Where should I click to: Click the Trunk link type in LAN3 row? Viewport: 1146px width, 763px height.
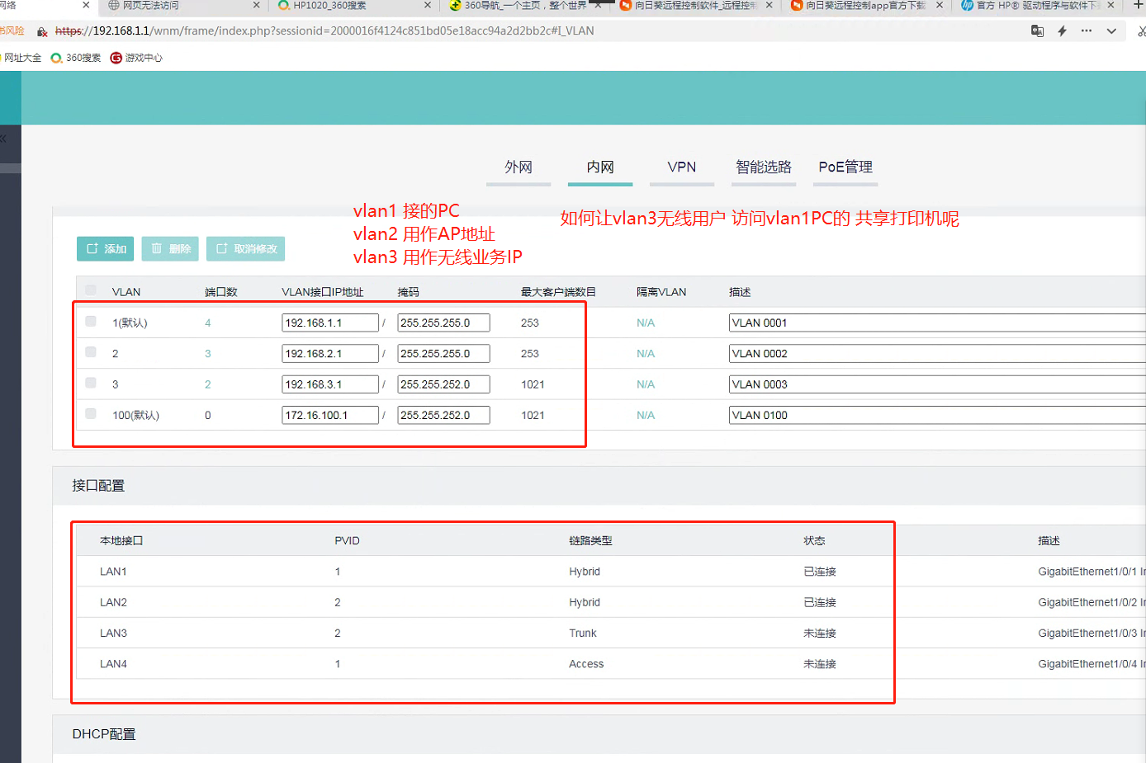pyautogui.click(x=583, y=633)
